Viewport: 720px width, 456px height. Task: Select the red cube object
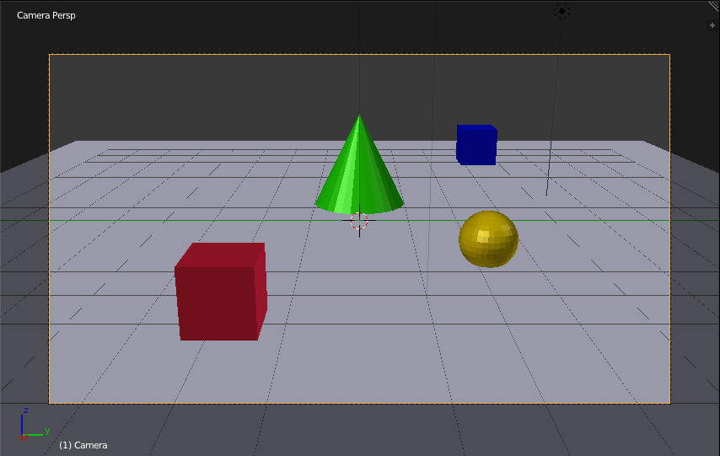pyautogui.click(x=221, y=292)
